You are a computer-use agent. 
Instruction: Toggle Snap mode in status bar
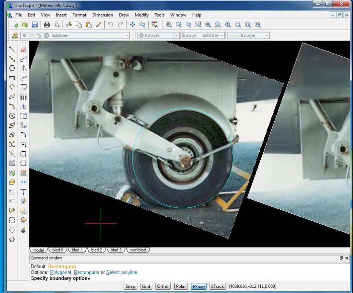(x=130, y=286)
